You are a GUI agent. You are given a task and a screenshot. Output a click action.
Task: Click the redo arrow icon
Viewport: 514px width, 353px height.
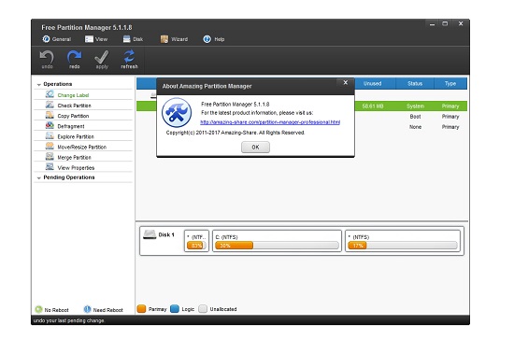tap(74, 57)
